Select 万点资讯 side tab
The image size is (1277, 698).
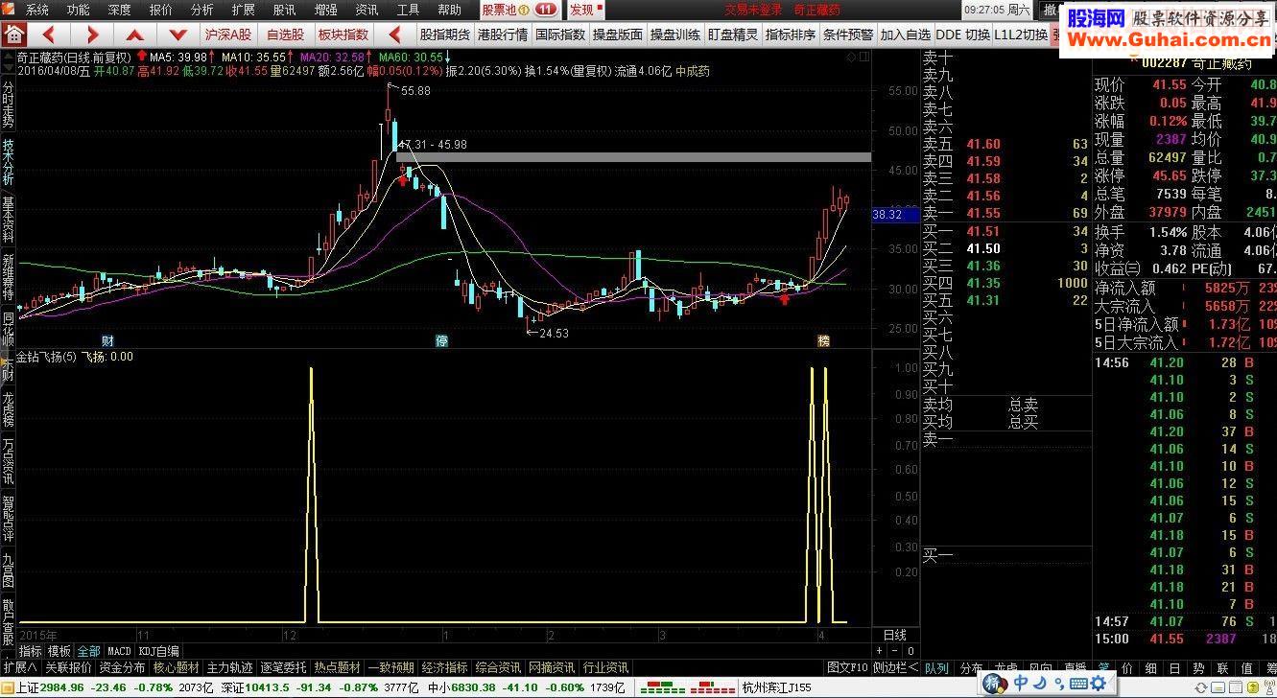click(8, 462)
